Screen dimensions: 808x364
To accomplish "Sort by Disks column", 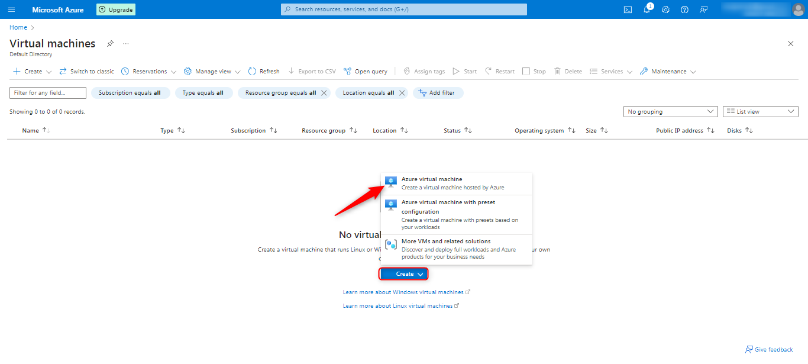I will pos(740,131).
